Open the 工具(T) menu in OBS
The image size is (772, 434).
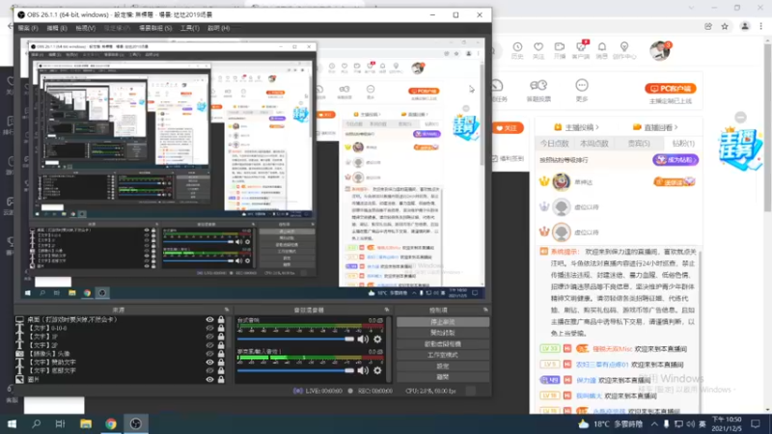pos(189,28)
